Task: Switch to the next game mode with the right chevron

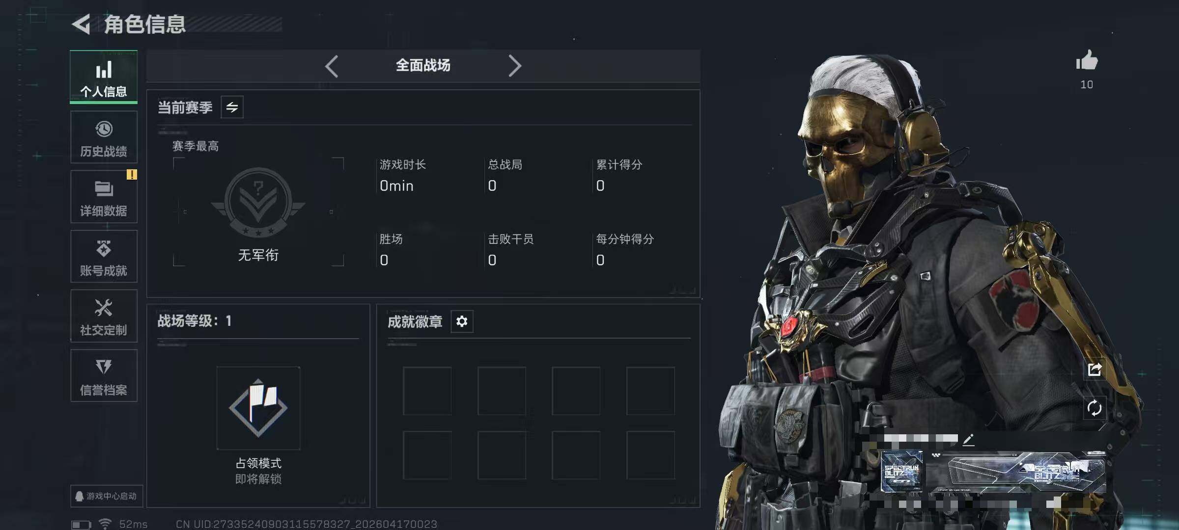Action: (x=514, y=66)
